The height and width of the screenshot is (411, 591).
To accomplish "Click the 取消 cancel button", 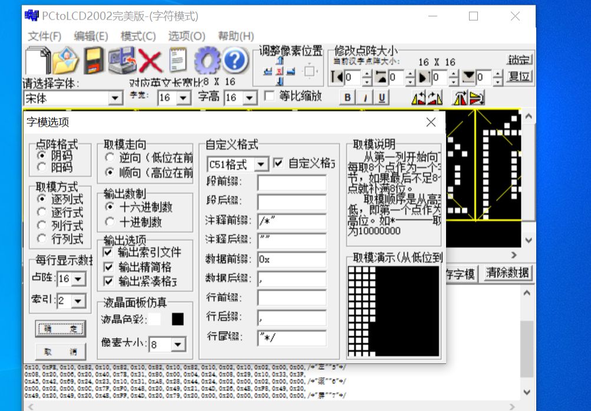I will [60, 351].
